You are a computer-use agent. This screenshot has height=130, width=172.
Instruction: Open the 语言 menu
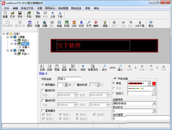87,8
